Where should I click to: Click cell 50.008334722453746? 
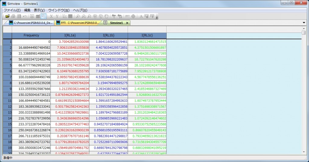click(x=31, y=59)
